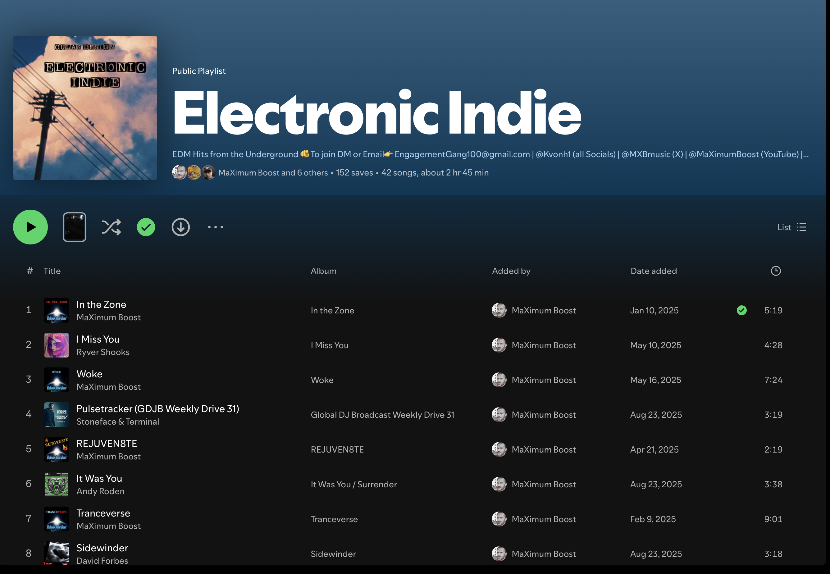Click the playlist preview thumbnail button
The image size is (830, 574).
tap(75, 227)
